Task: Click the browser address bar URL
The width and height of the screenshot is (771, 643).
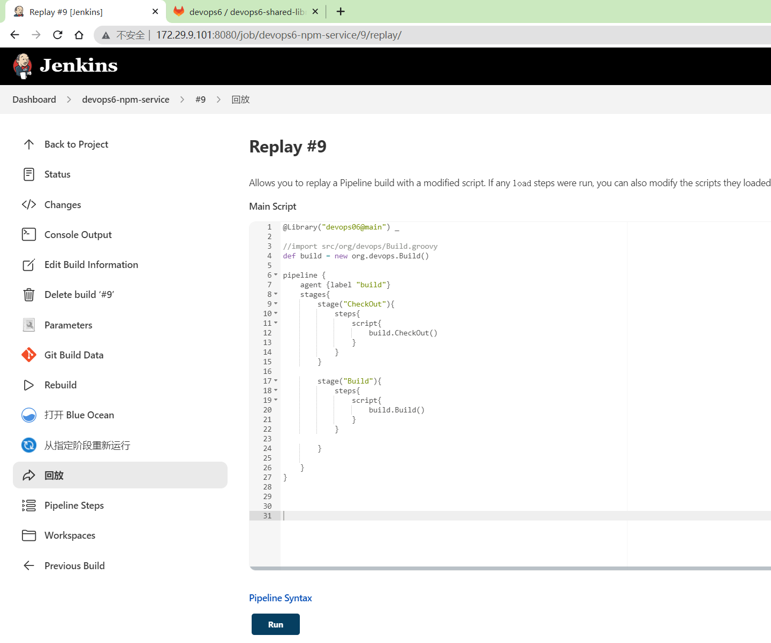Action: click(x=279, y=35)
